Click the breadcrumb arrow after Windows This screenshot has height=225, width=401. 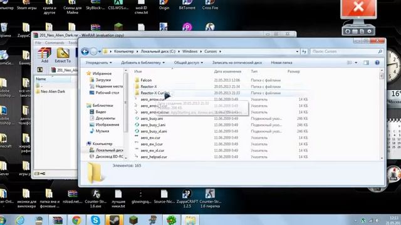click(x=200, y=51)
